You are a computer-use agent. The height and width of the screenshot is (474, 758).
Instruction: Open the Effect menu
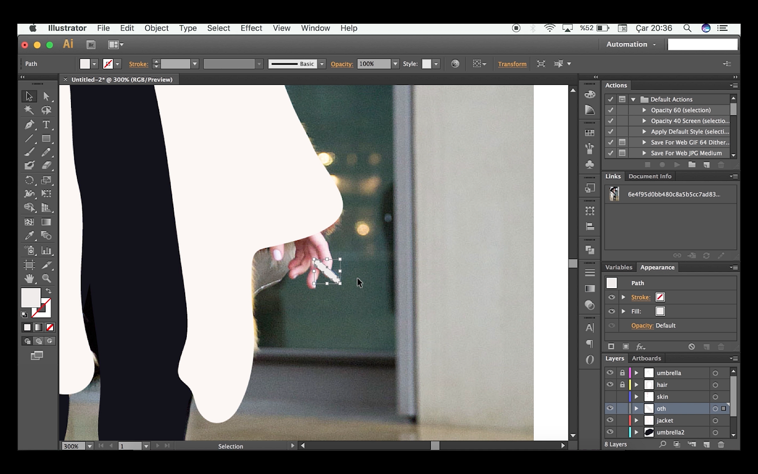click(251, 28)
